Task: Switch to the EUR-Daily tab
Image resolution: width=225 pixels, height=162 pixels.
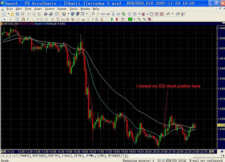Action: click(x=39, y=156)
